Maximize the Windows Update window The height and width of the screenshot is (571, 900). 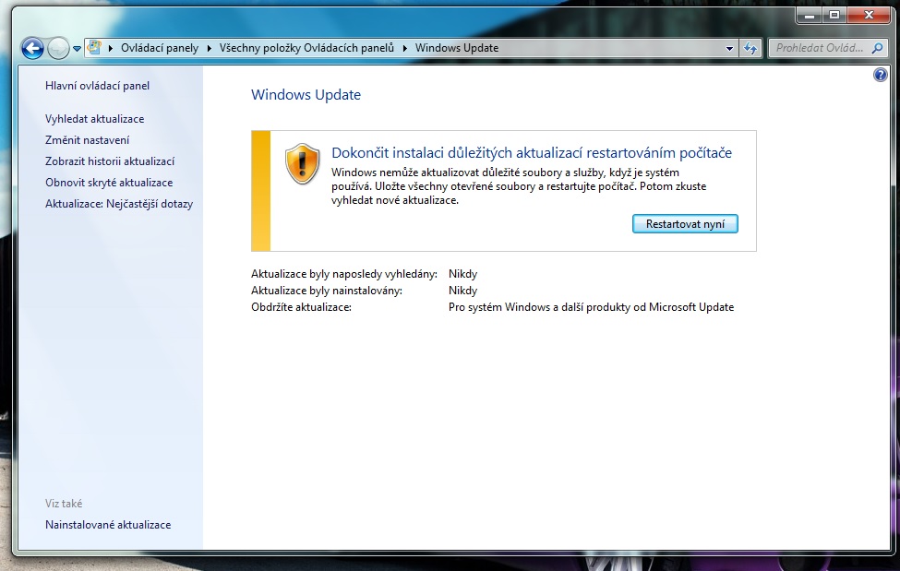click(x=834, y=16)
